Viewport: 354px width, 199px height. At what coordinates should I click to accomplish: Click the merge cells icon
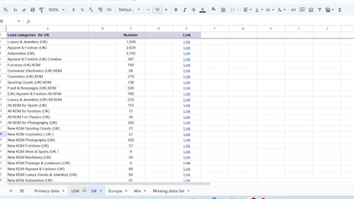click(x=232, y=10)
